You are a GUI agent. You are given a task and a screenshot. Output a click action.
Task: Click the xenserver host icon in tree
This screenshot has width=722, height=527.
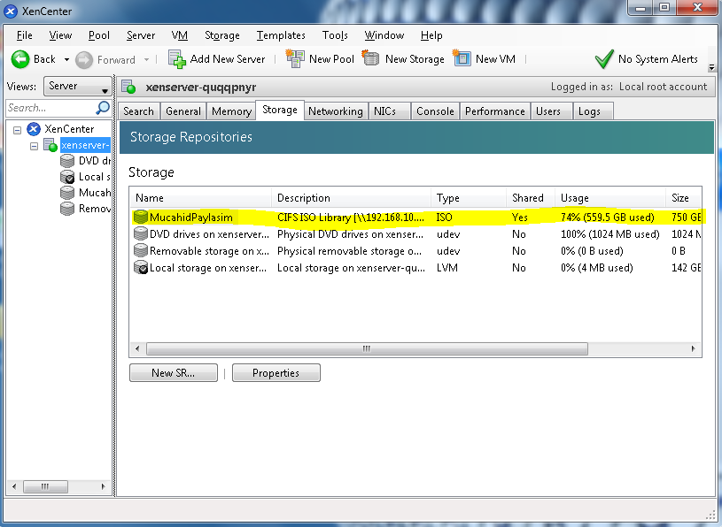tap(50, 145)
